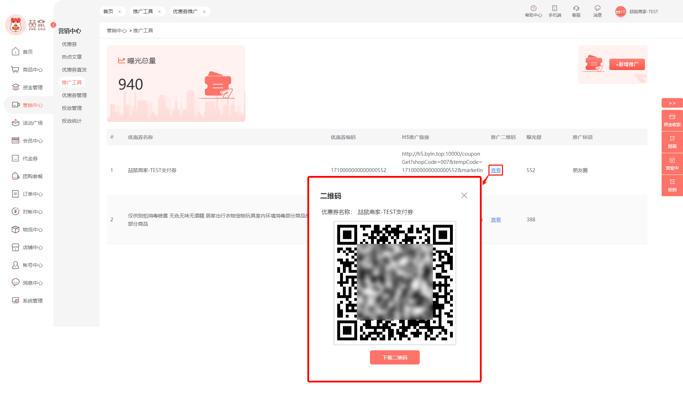Click the H5 link text in row 1
Image resolution: width=683 pixels, height=402 pixels.
point(442,162)
